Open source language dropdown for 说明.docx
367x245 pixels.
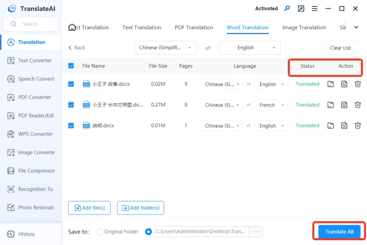(x=221, y=126)
